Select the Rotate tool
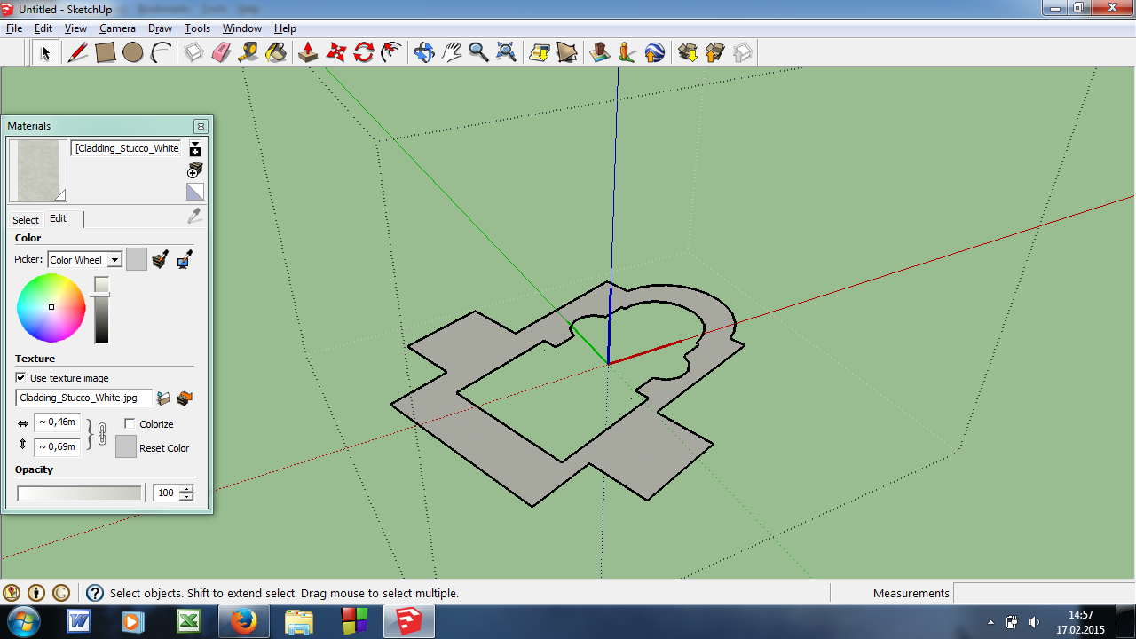1136x639 pixels. point(364,52)
